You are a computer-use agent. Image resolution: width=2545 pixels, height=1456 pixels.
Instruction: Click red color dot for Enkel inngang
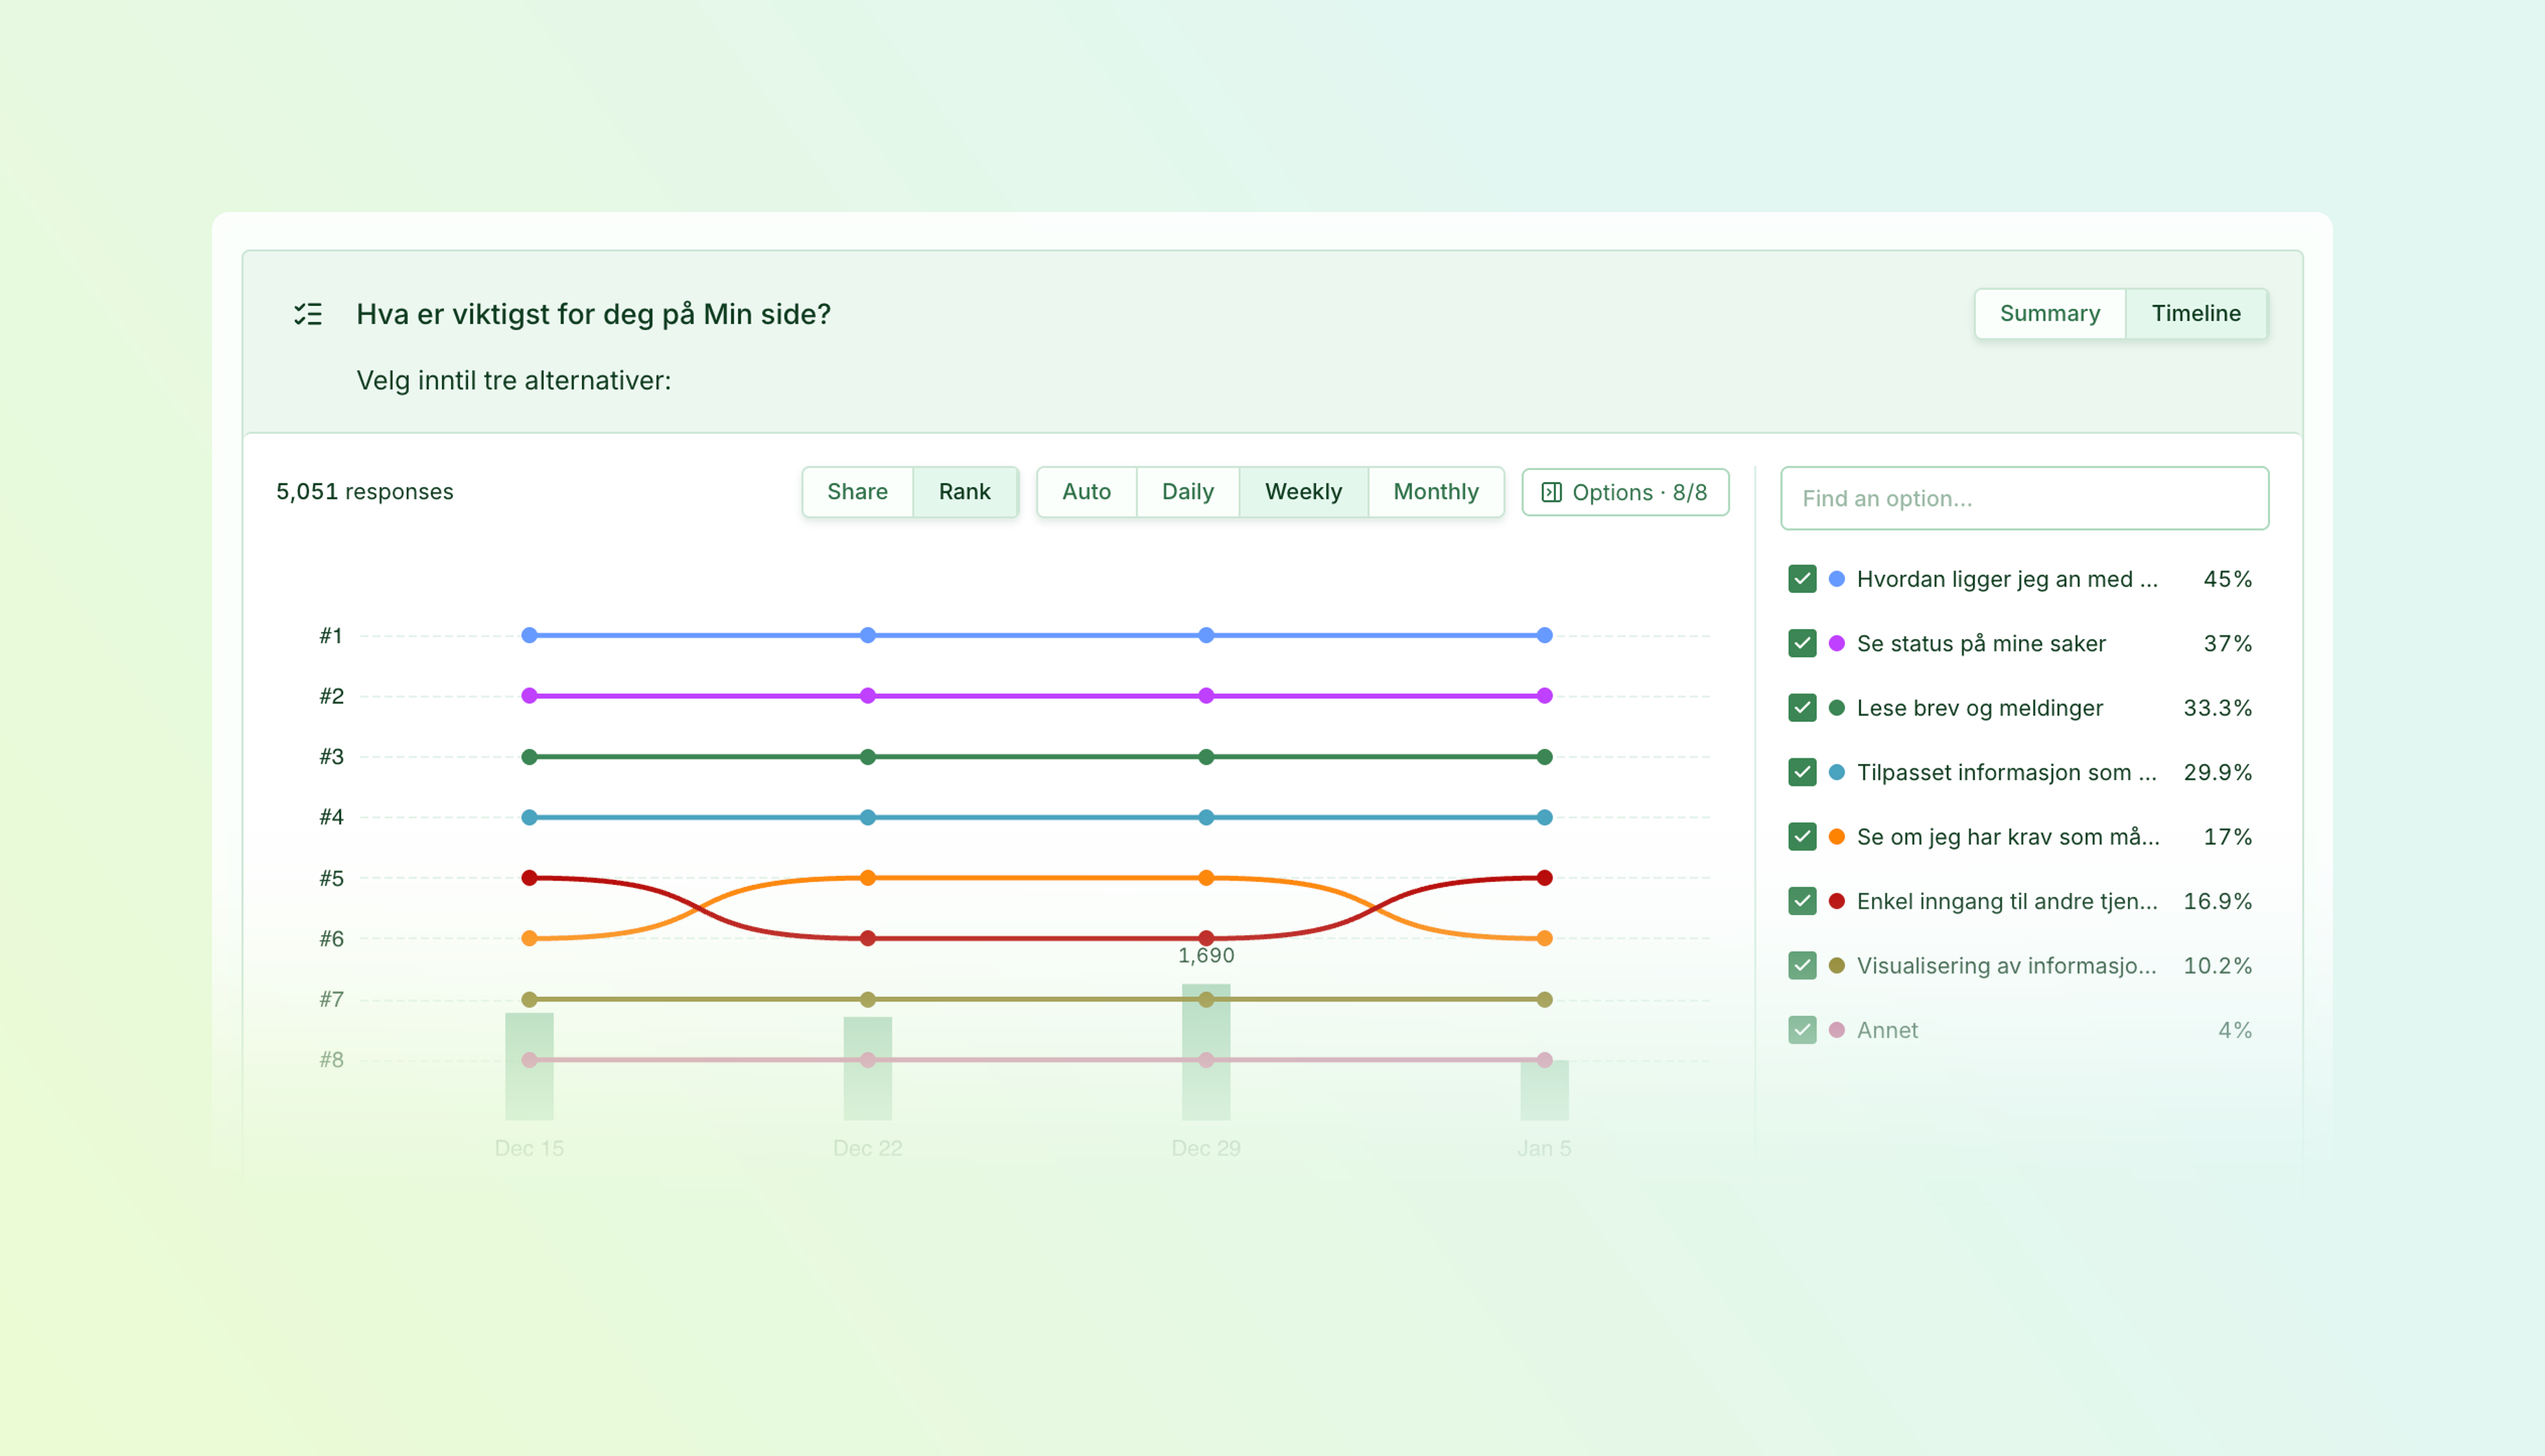1836,901
